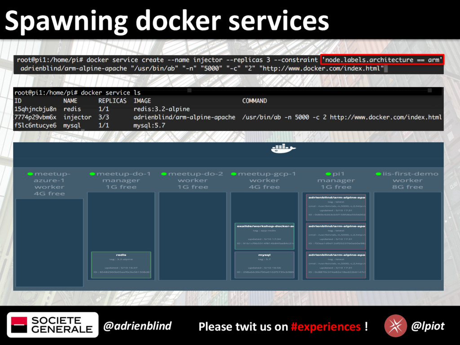The width and height of the screenshot is (460, 345).
Task: Click 'injector' in the terminal NAME column
Action: point(77,117)
